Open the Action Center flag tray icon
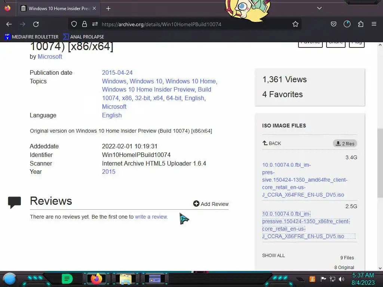This screenshot has width=383, height=287. 323,279
